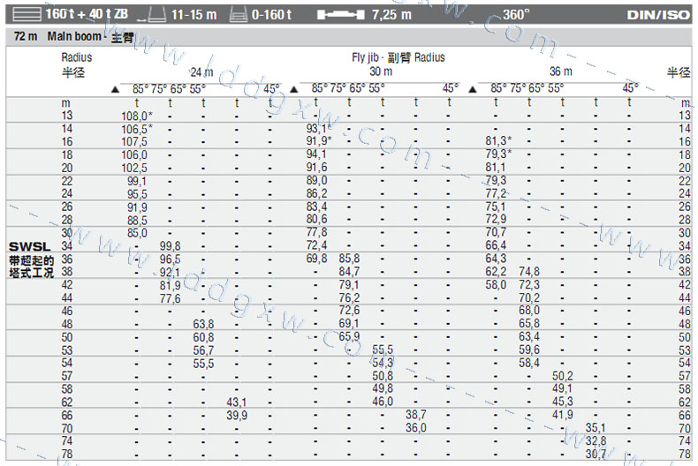698x466 pixels.
Task: Select the '360°' header label
Action: 516,15
